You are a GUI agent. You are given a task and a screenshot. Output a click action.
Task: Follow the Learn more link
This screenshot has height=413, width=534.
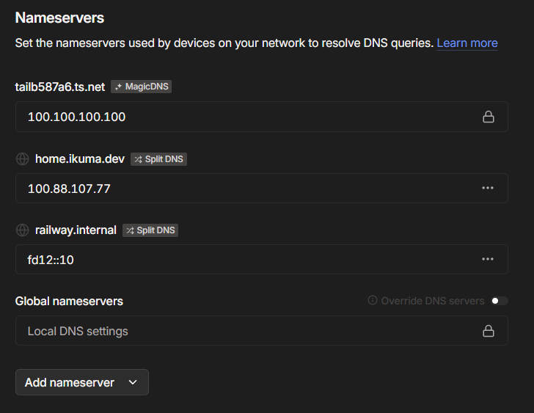(x=467, y=43)
